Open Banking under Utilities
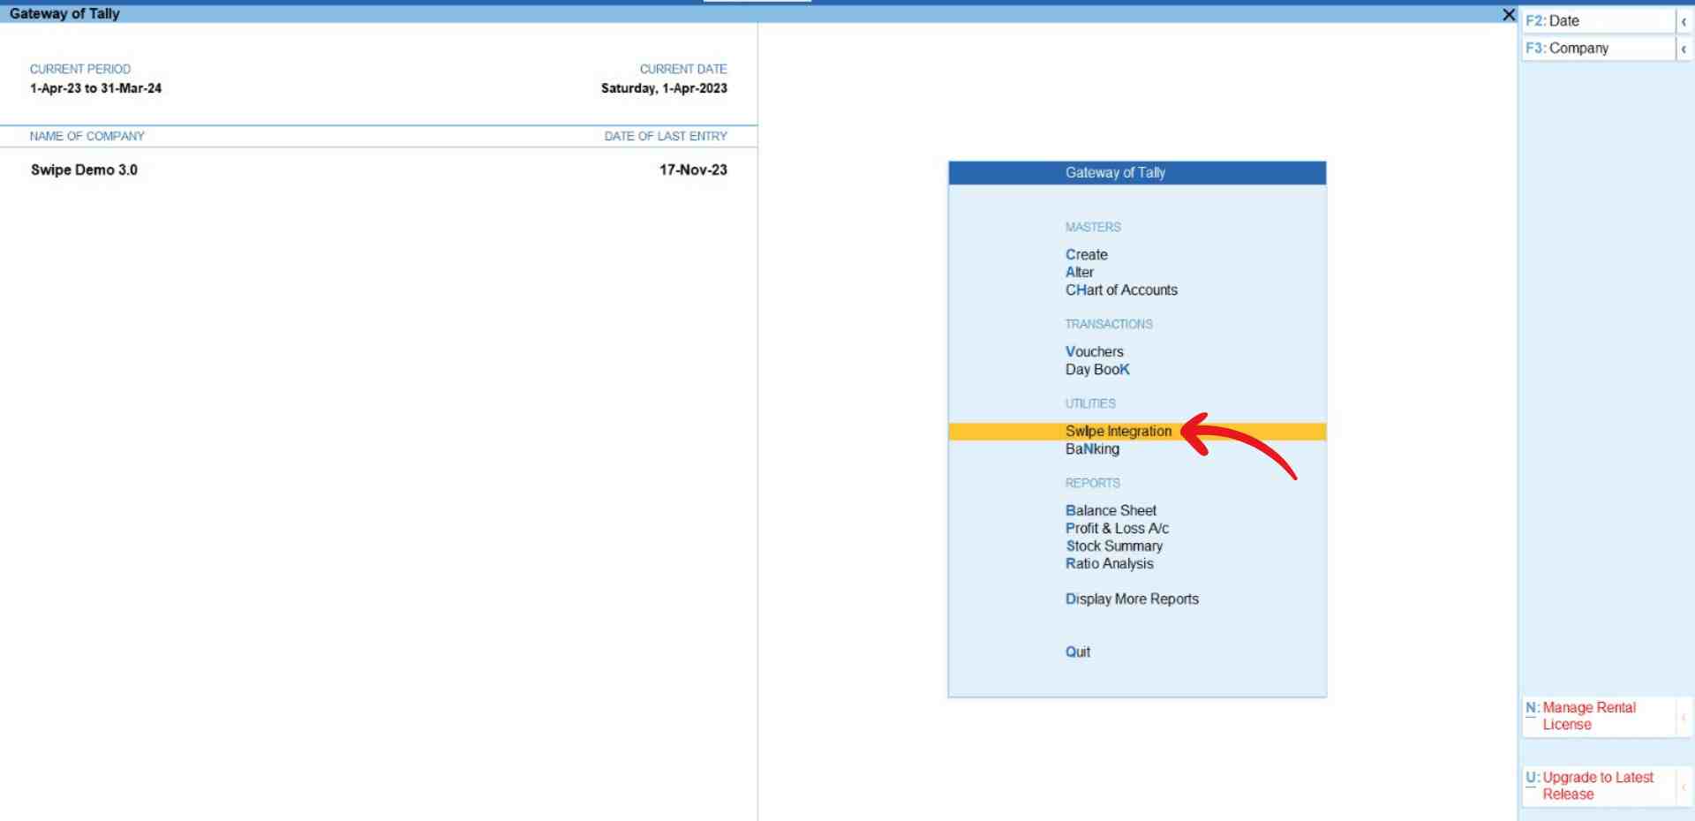 point(1092,448)
